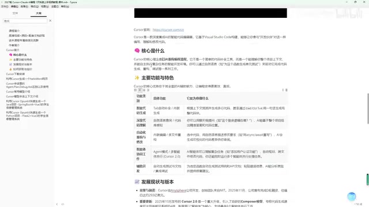
Task: Go to Python项目 Flask2+Vue3 outline entry
Action: pos(28,116)
